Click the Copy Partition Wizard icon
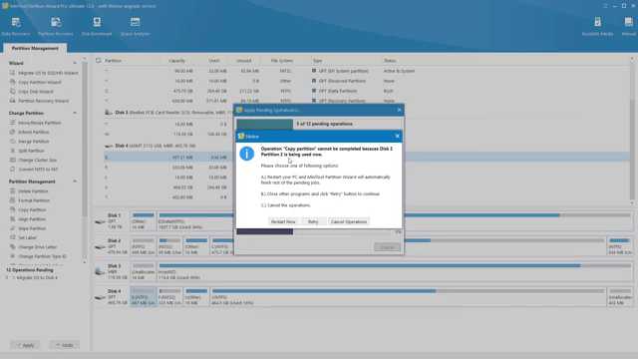The image size is (638, 359). point(13,82)
